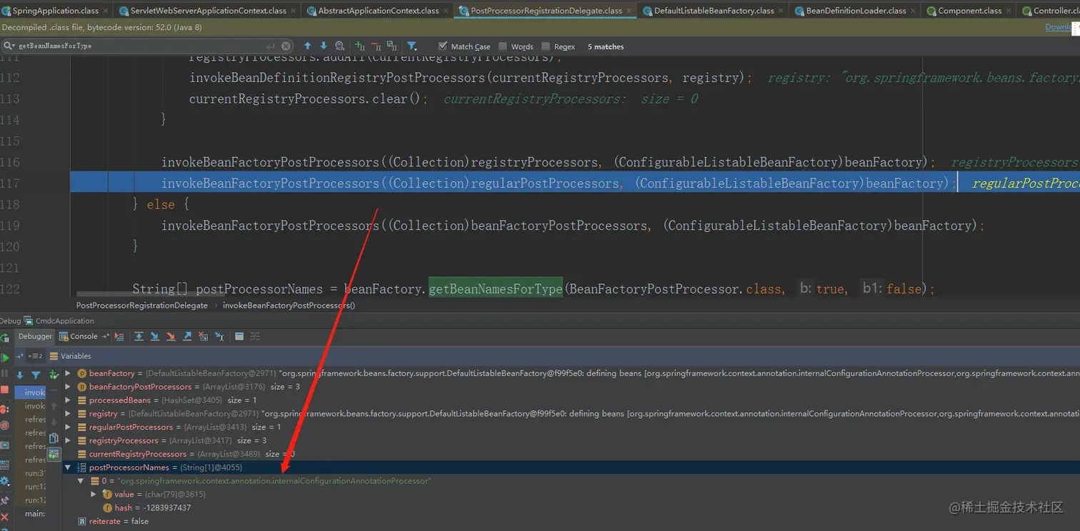Click CmdcApplication debug session tab
The height and width of the screenshot is (531, 1080).
point(59,320)
